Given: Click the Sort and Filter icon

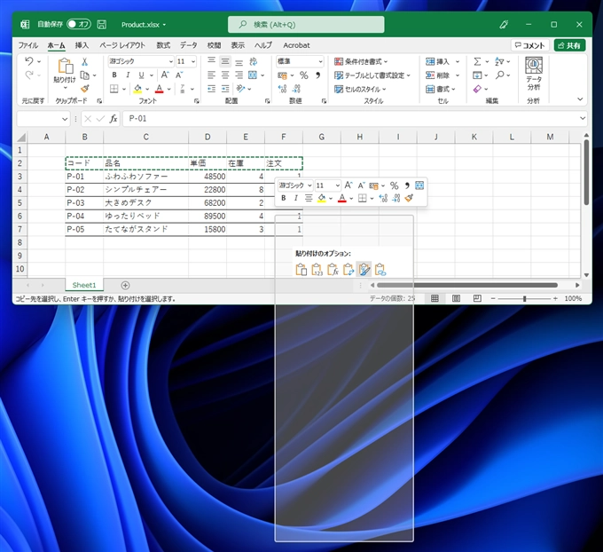Looking at the screenshot, I should (x=499, y=61).
